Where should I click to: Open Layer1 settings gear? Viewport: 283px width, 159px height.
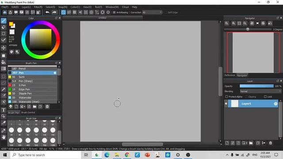[x=275, y=104]
